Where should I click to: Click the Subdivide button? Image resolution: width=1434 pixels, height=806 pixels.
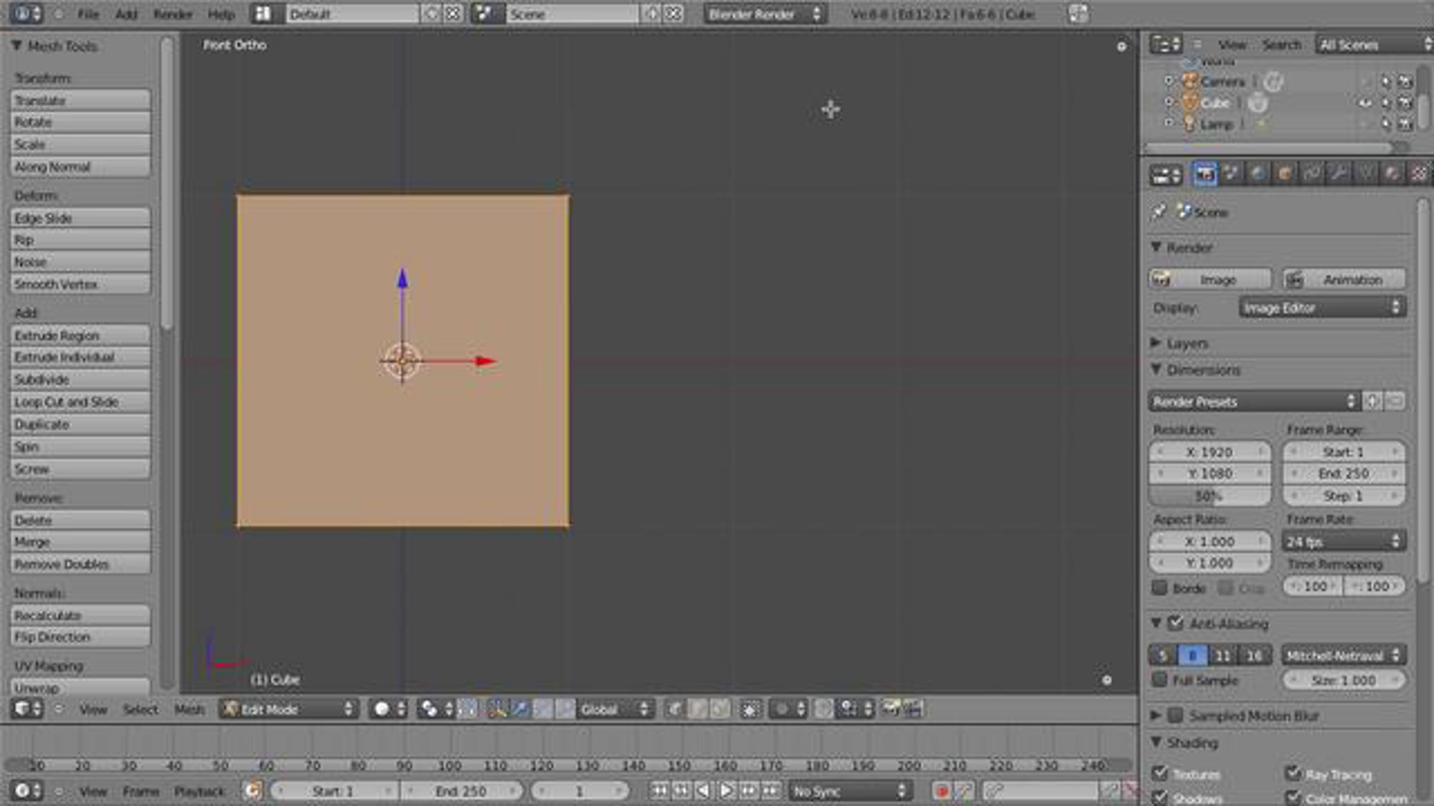80,380
